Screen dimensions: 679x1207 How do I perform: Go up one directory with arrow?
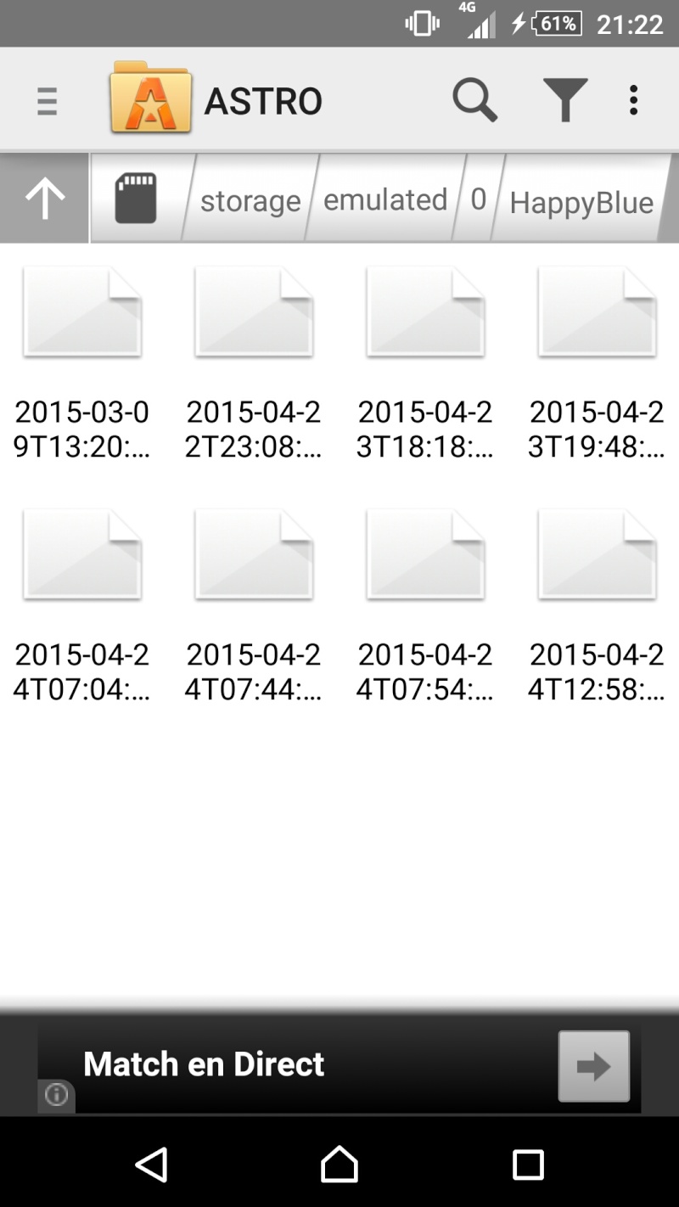click(x=44, y=199)
